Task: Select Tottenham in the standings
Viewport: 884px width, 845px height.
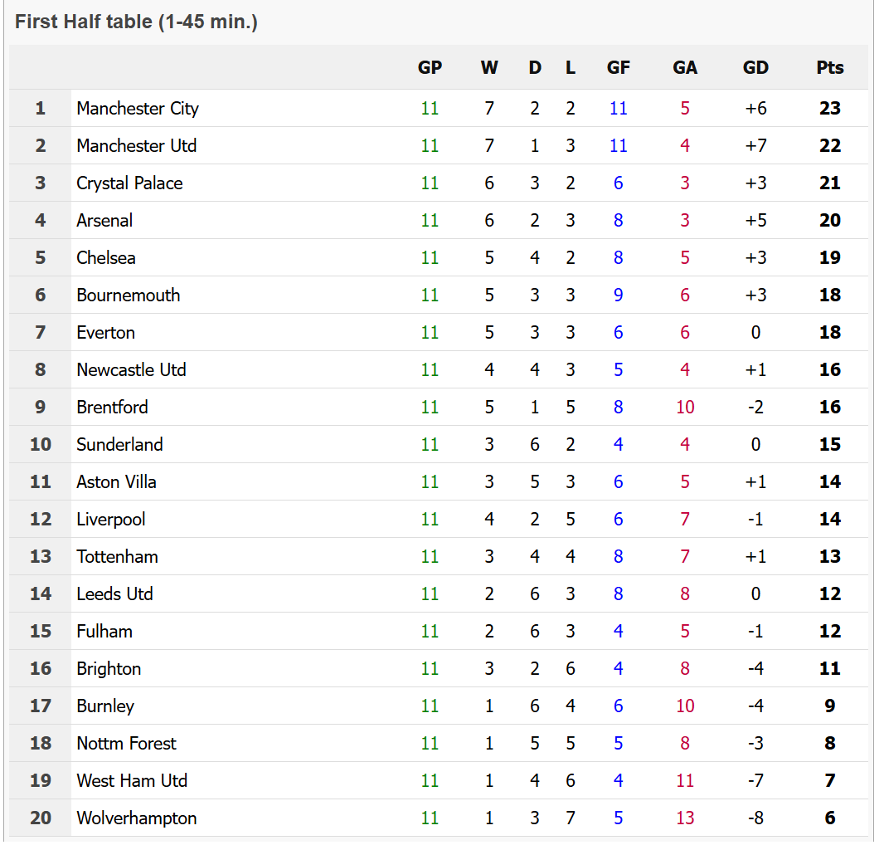Action: [x=117, y=556]
